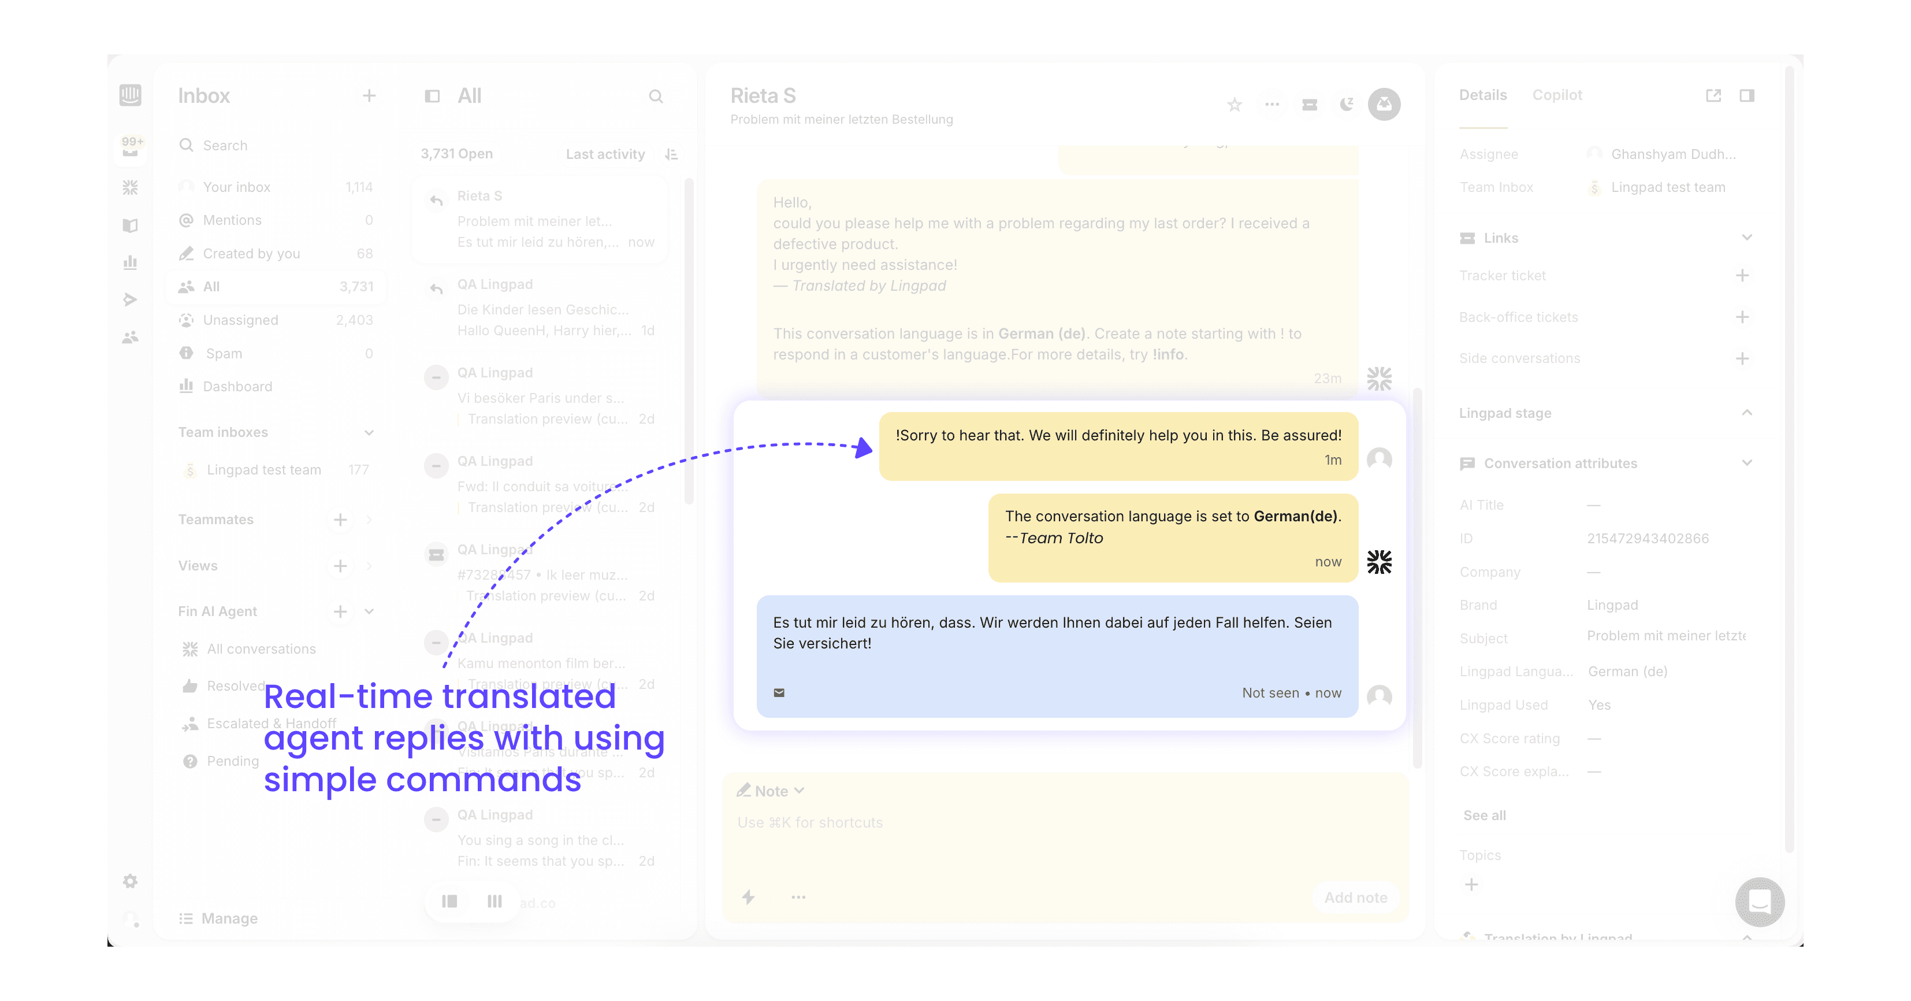
Task: Click the See all attributes link
Action: click(x=1484, y=815)
